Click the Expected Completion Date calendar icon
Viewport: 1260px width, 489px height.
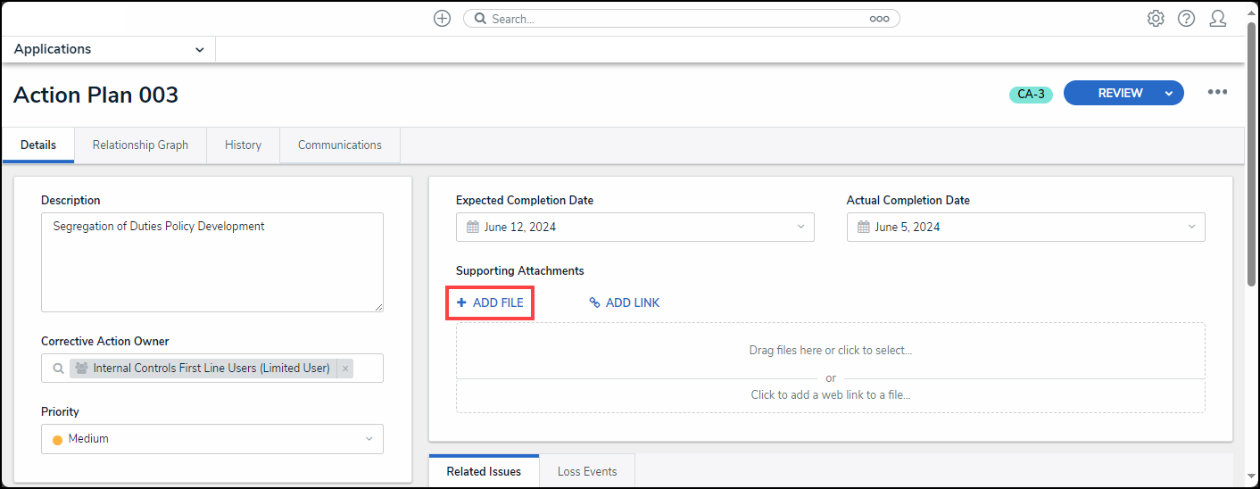[473, 228]
